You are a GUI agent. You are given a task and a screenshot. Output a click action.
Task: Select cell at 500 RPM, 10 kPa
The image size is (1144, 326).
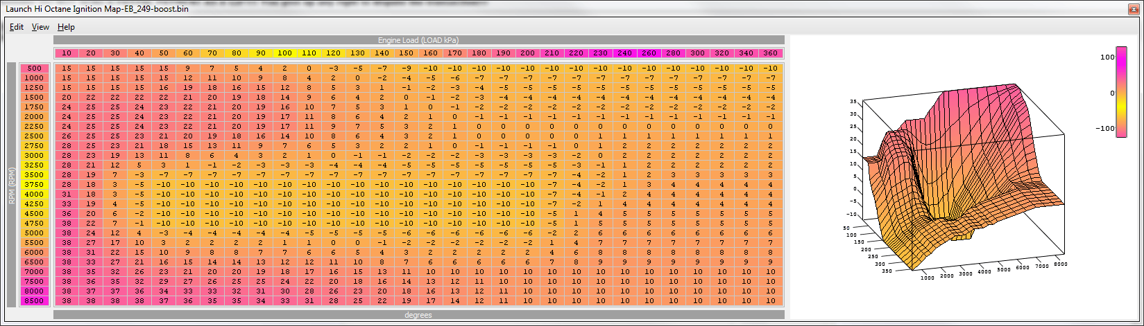coord(67,69)
